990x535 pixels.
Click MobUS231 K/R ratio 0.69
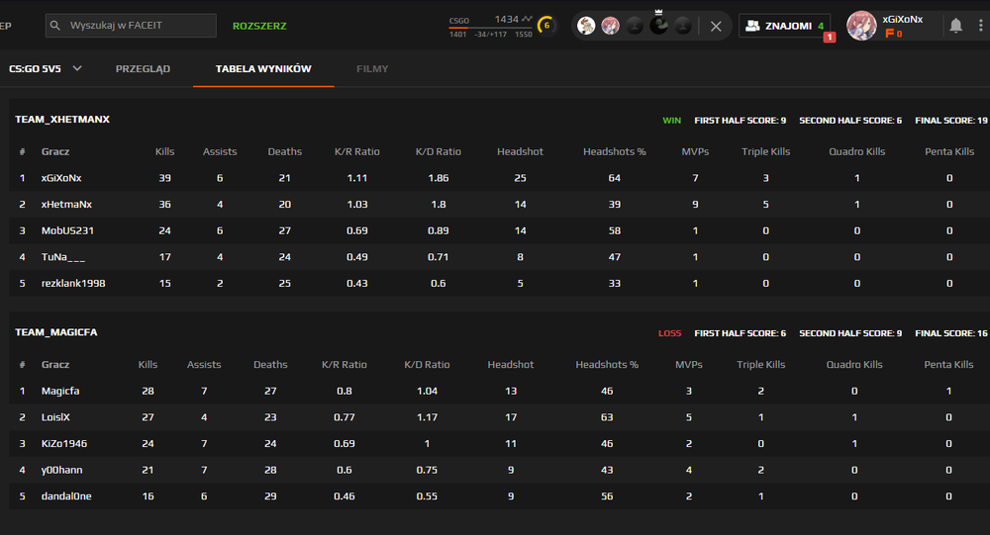coord(357,230)
